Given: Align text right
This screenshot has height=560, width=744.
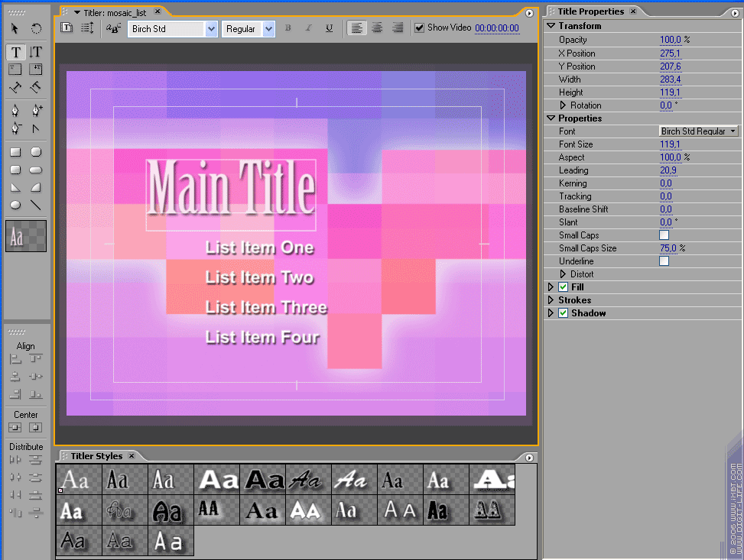Looking at the screenshot, I should click(x=398, y=28).
